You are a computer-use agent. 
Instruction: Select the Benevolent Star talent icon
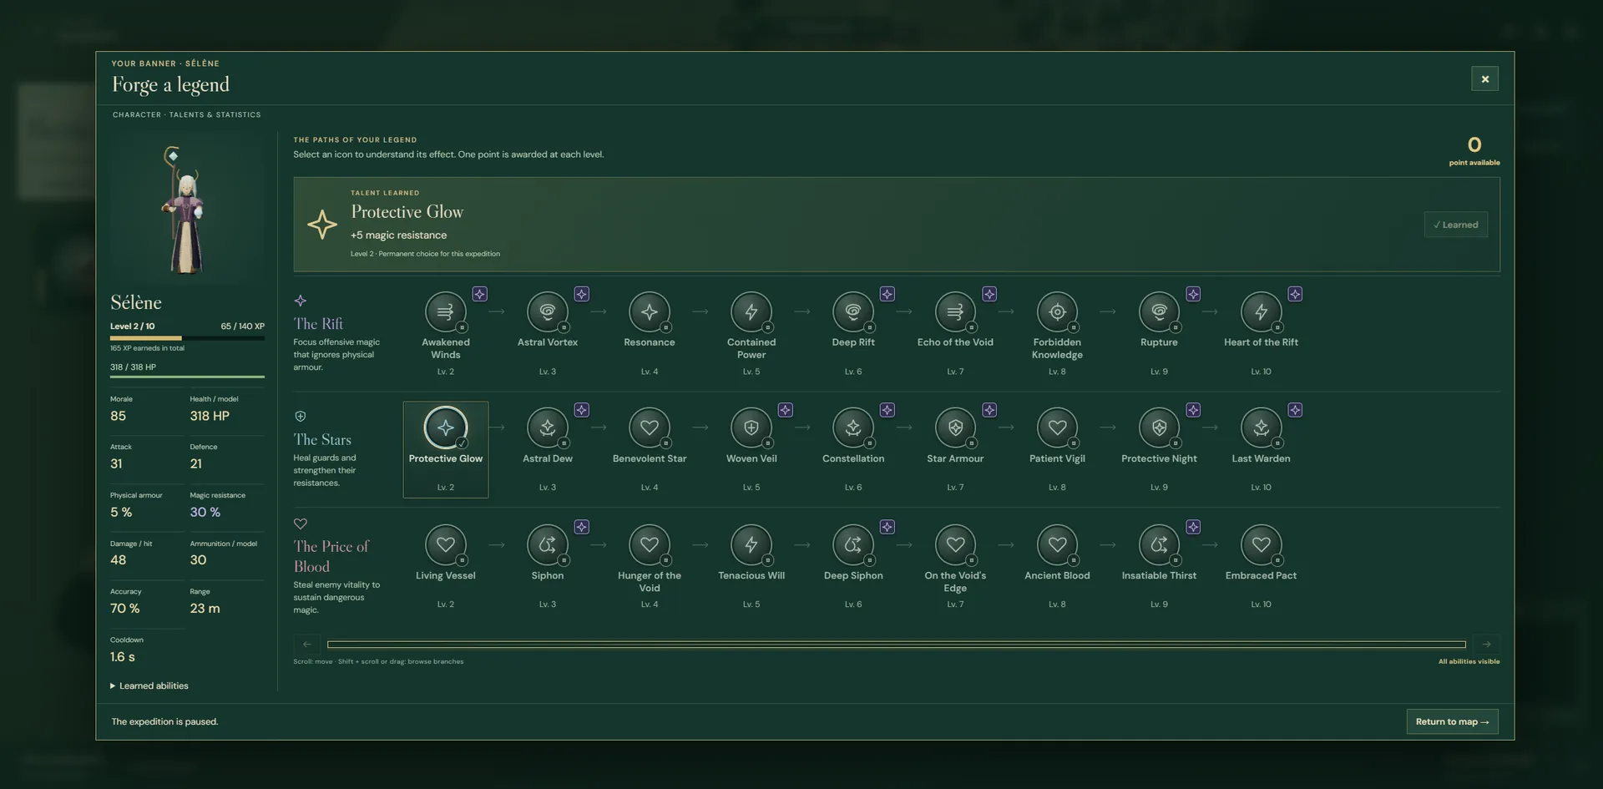pos(649,428)
